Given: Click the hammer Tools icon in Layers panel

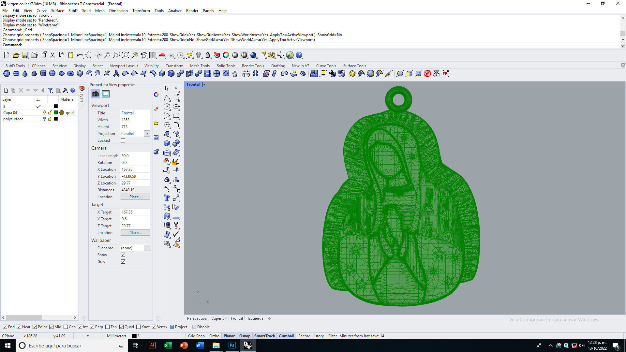Looking at the screenshot, I should pos(65,90).
